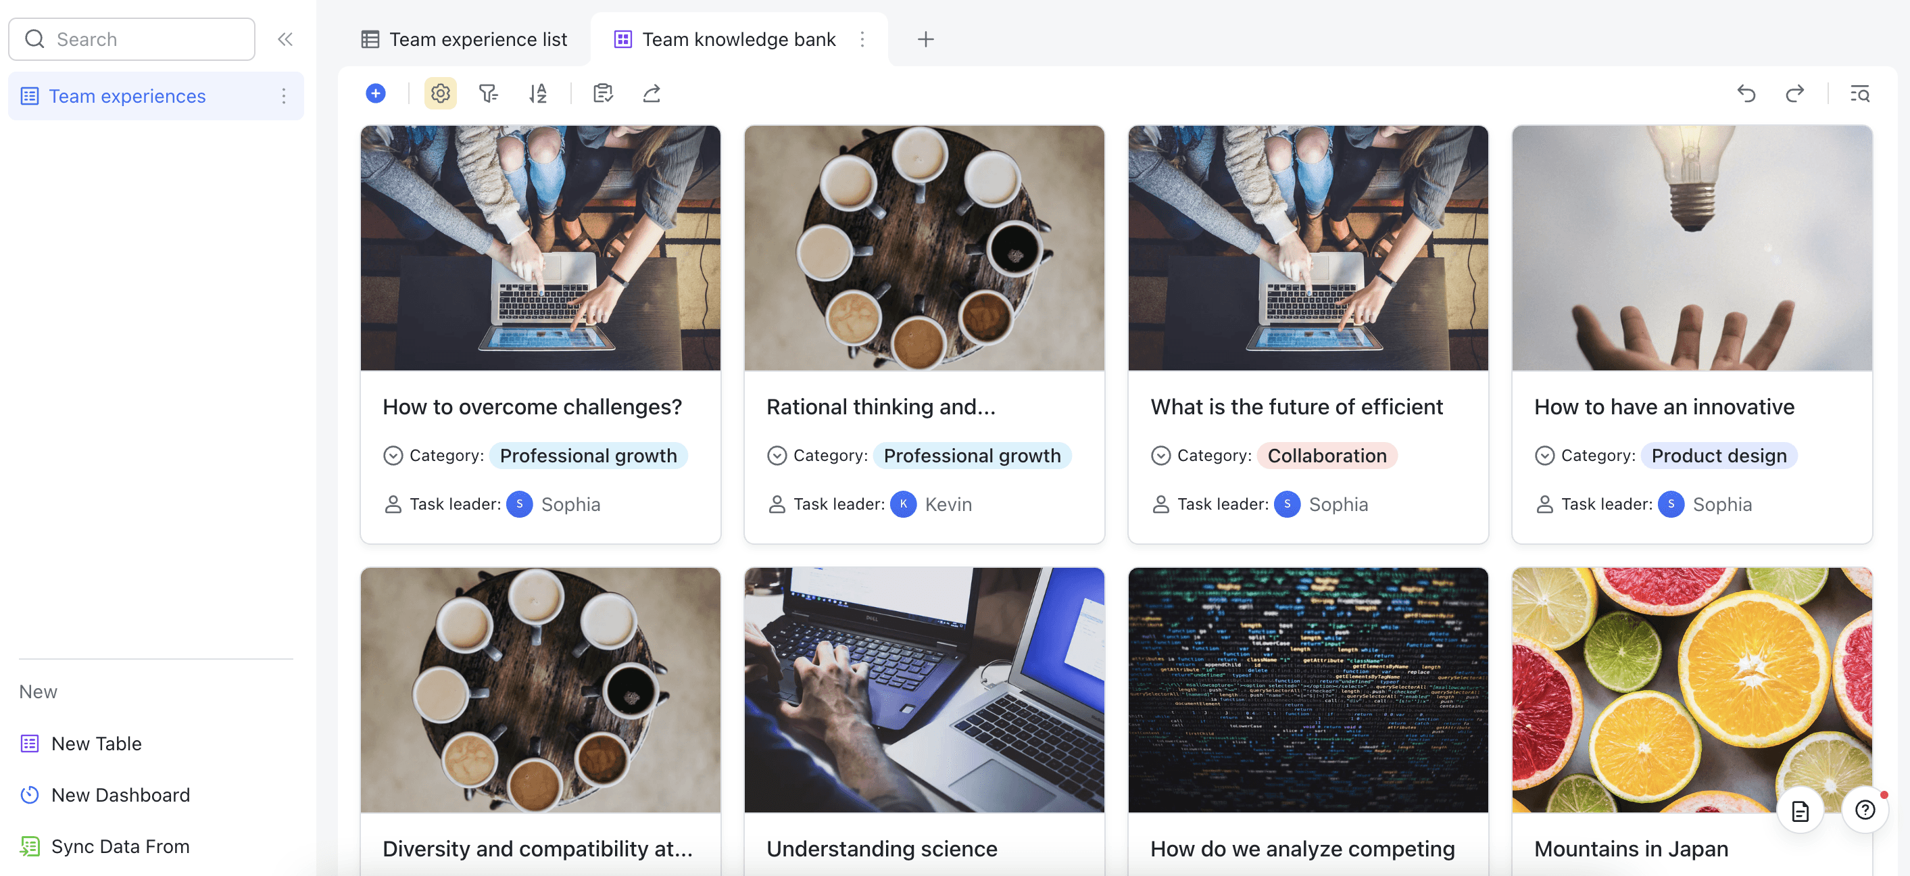Image resolution: width=1910 pixels, height=876 pixels.
Task: Collapse the sidebar with double chevron
Action: [285, 39]
